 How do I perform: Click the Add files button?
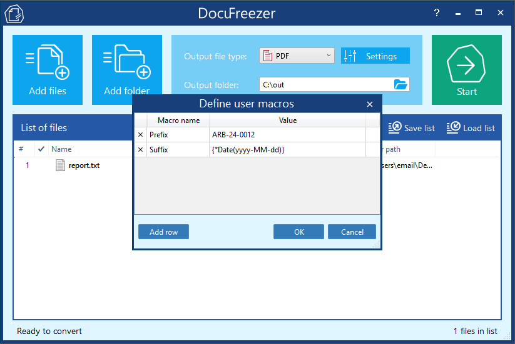click(48, 70)
